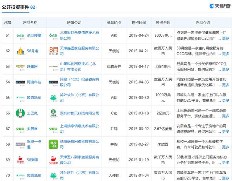
Task: Show more of 58到家 product introduction
Action: pyautogui.click(x=225, y=162)
